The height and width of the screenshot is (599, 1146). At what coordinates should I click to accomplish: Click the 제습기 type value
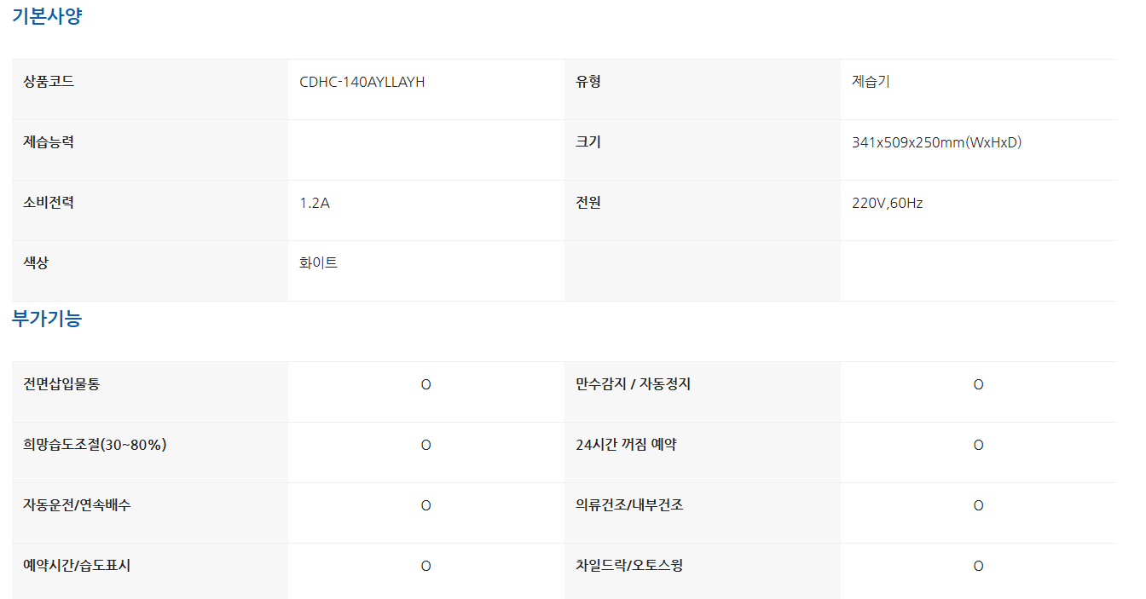point(871,83)
